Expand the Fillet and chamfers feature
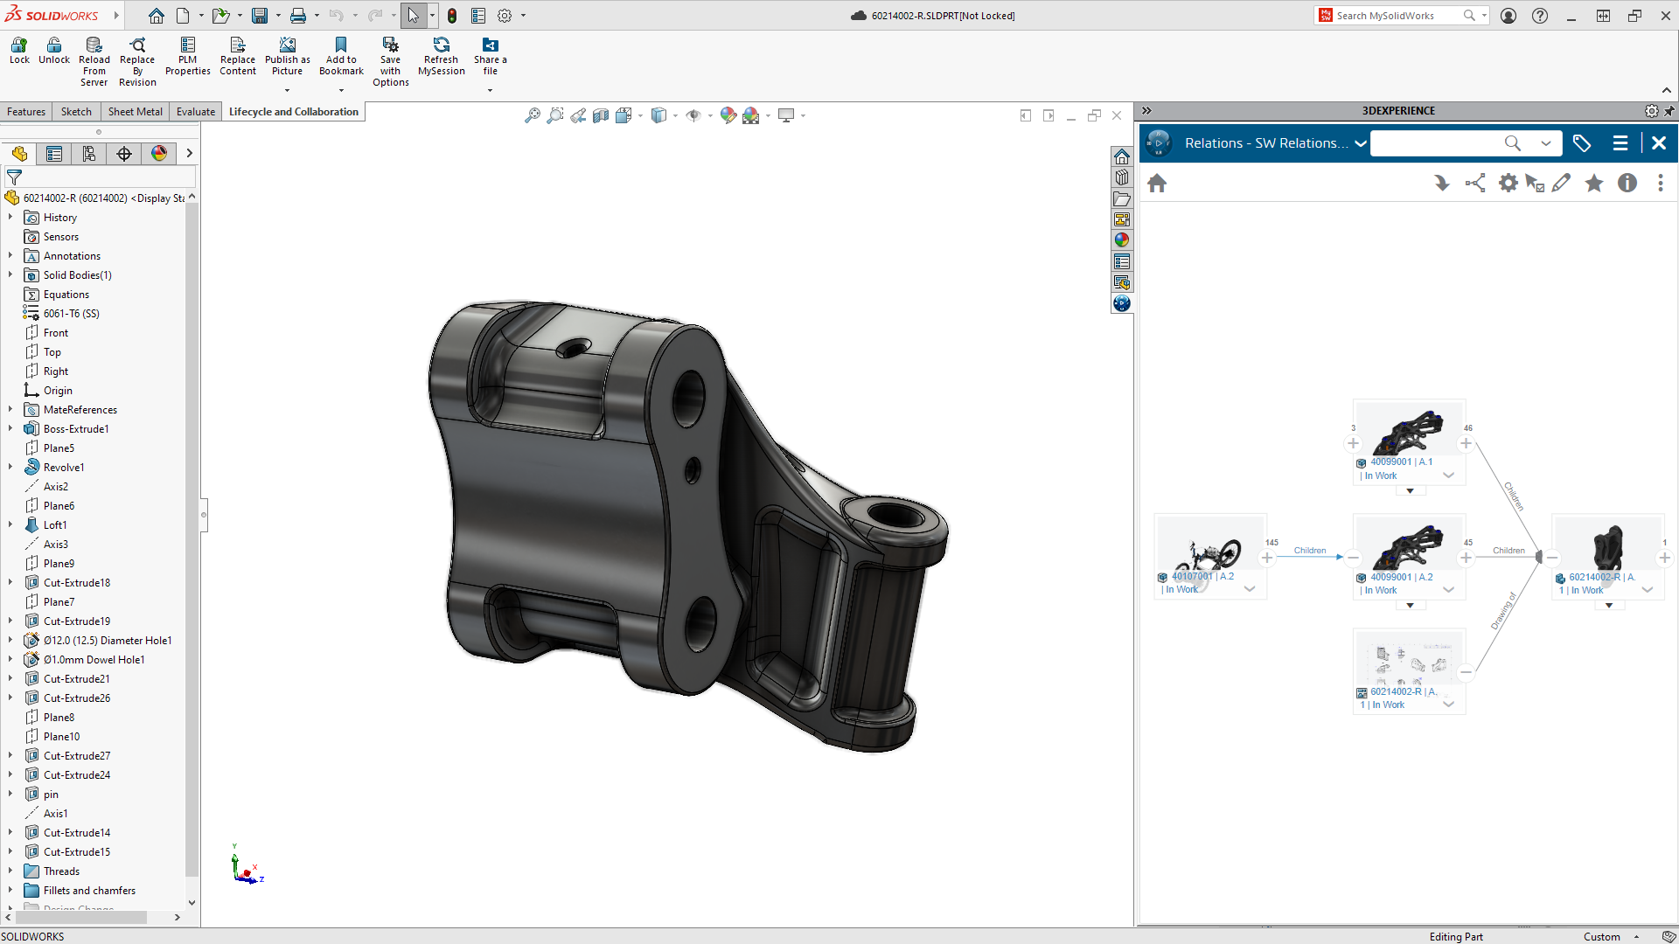 tap(10, 890)
